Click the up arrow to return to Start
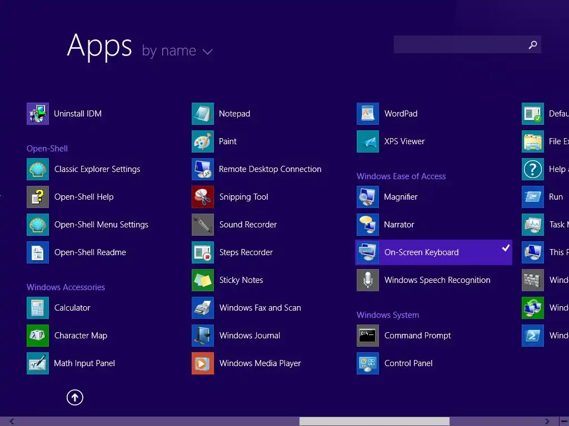The image size is (569, 426). [x=75, y=398]
